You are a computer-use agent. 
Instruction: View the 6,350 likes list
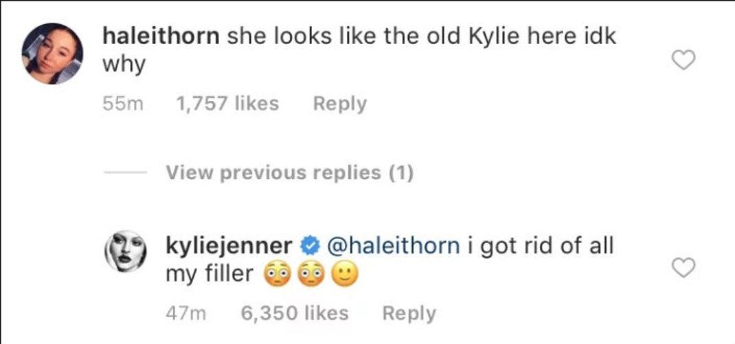pos(295,313)
